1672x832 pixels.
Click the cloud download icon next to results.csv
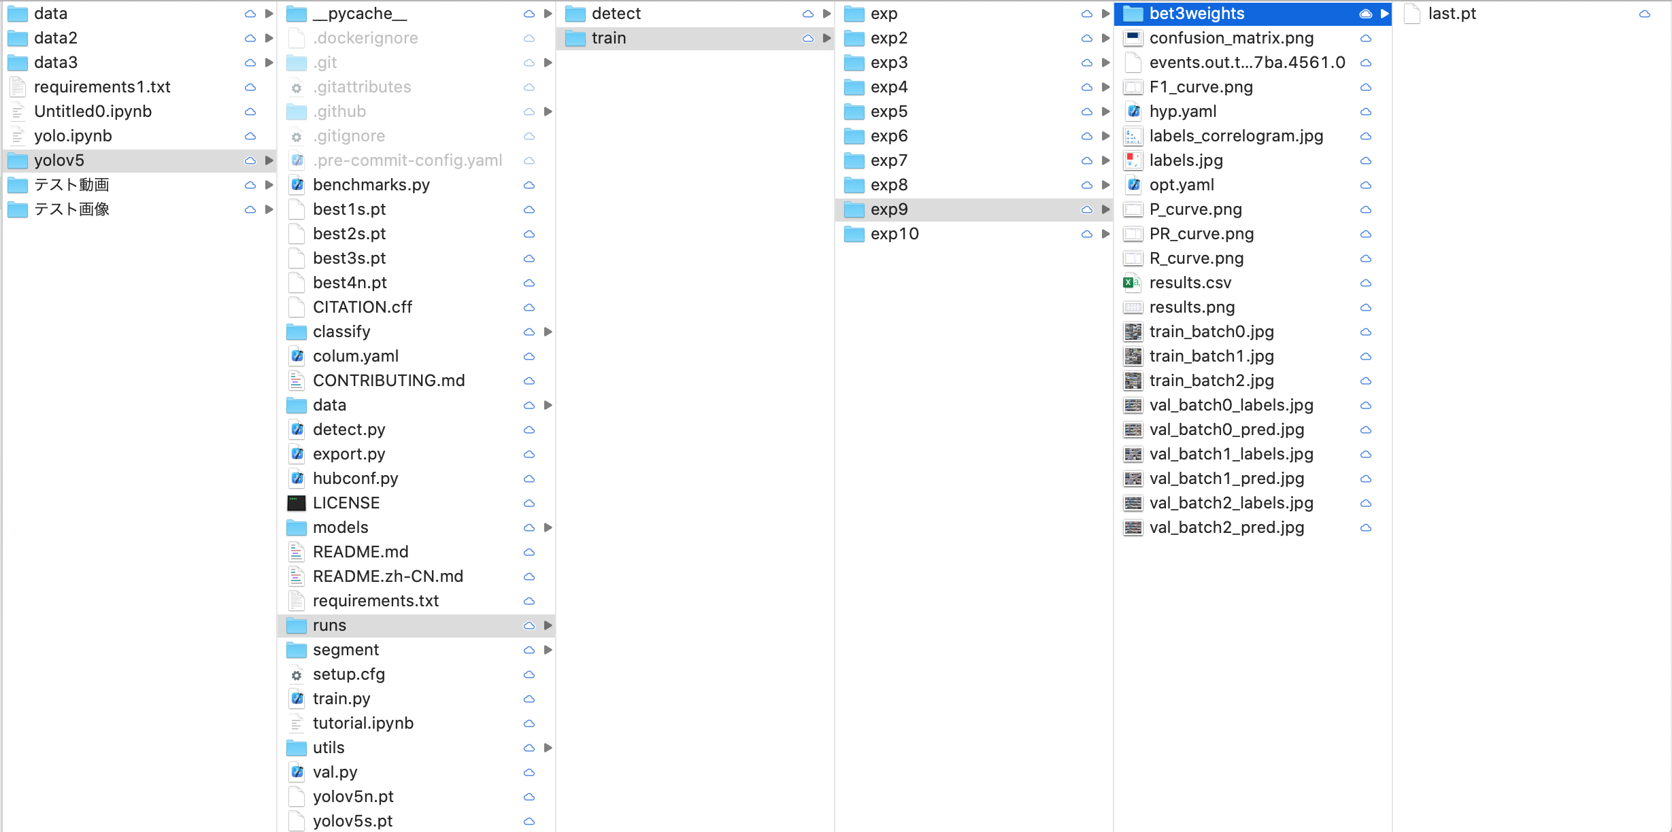click(1367, 283)
